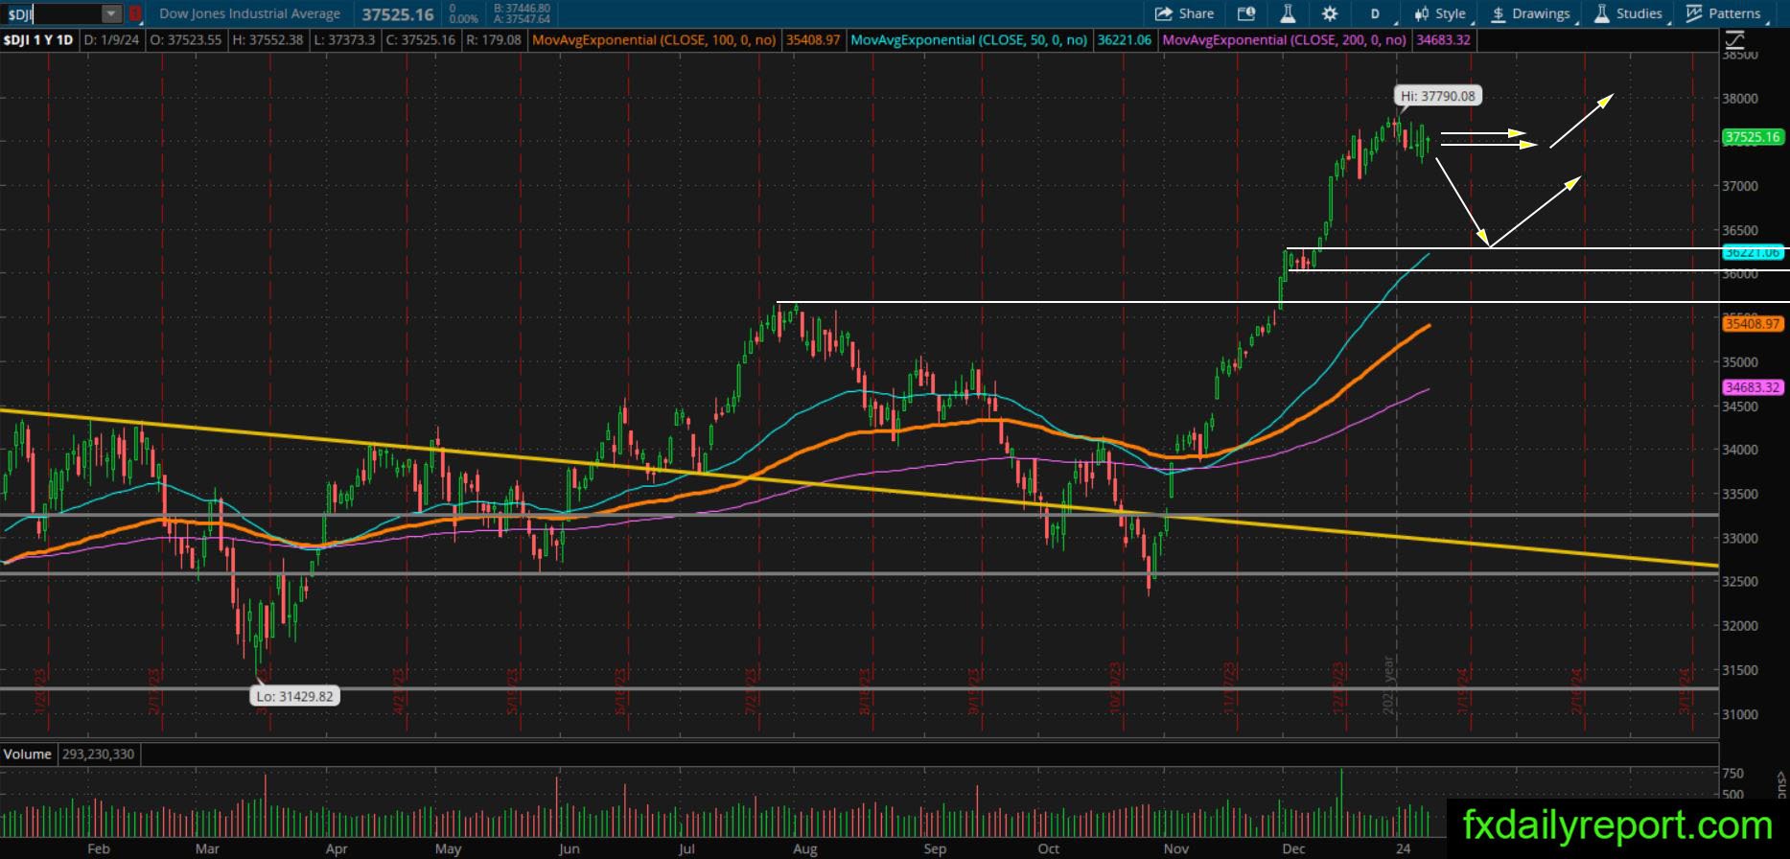Select the cyan MovAvgExponential 50 study label
This screenshot has width=1790, height=859.
(x=968, y=40)
